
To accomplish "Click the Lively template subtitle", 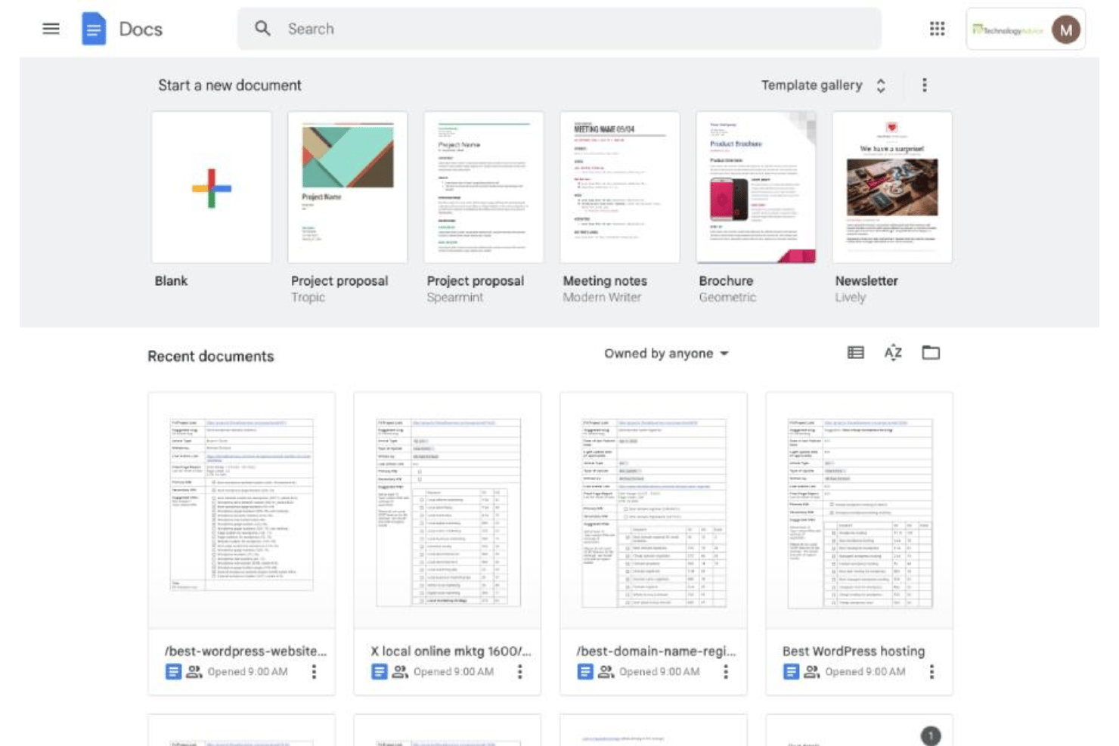I will pos(851,297).
